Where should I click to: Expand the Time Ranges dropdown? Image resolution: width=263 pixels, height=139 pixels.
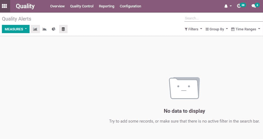pyautogui.click(x=245, y=29)
